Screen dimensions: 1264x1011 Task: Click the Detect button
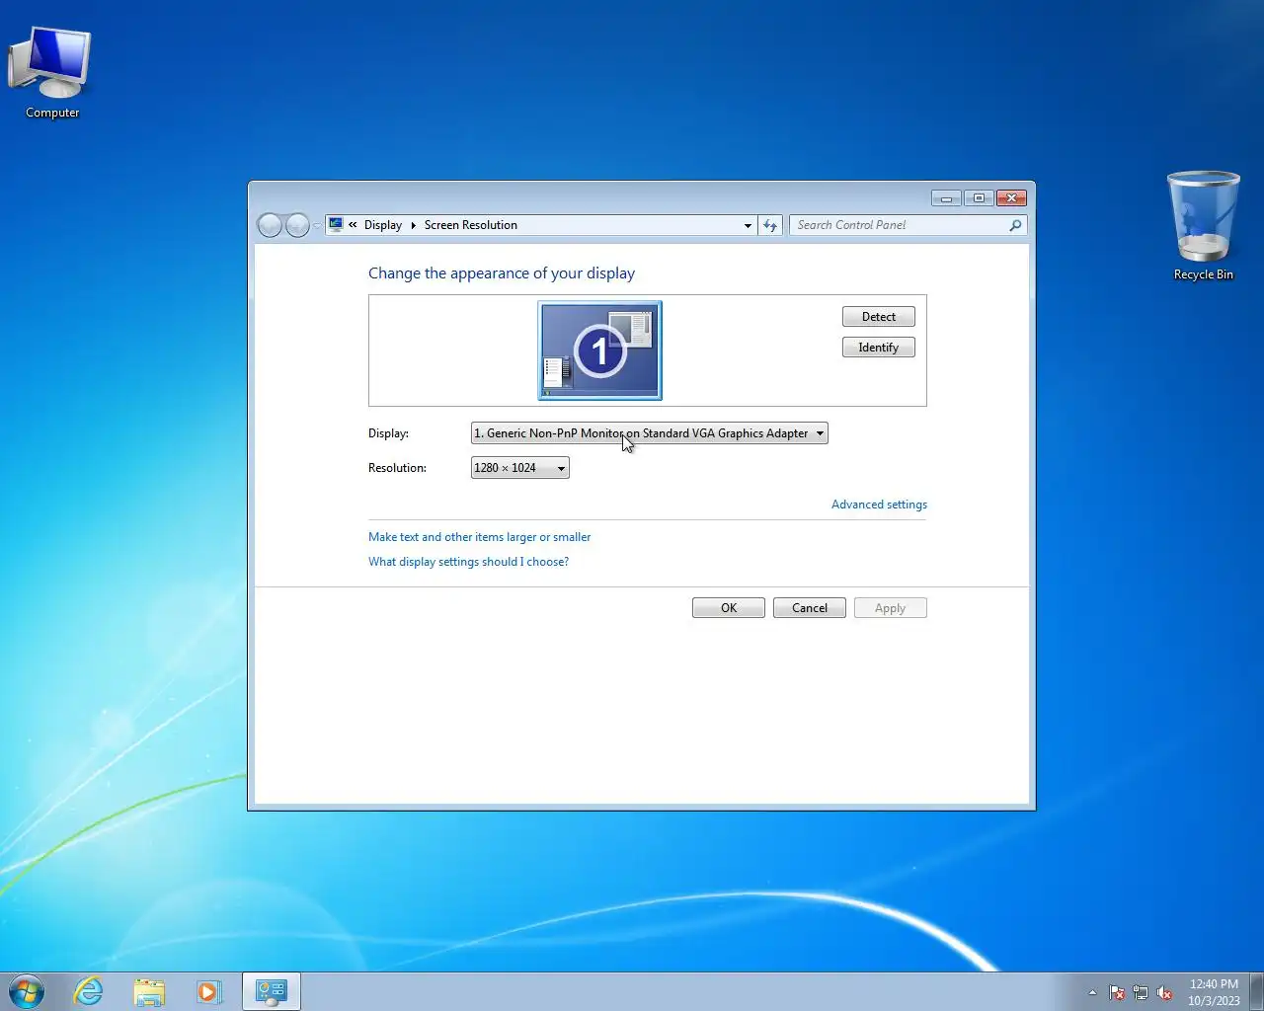pos(878,317)
